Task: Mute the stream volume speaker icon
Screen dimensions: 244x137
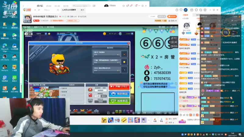Action: pyautogui.click(x=113, y=113)
